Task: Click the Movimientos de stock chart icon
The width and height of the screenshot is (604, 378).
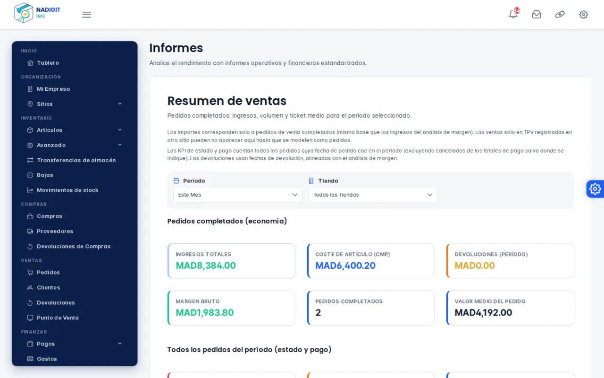Action: 30,190
